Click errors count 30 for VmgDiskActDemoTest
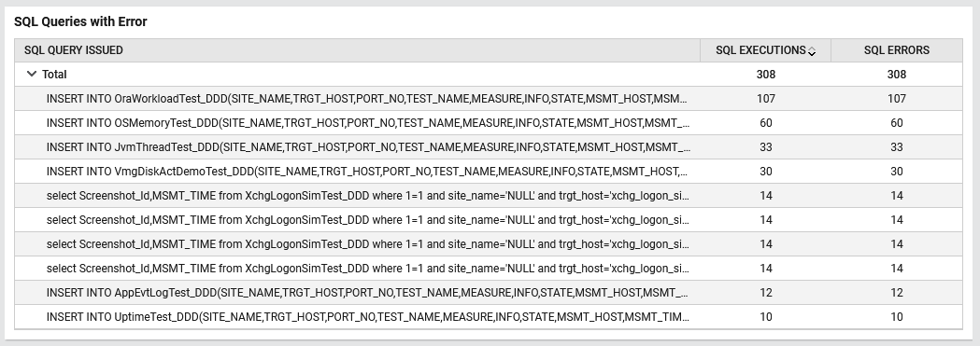This screenshot has height=346, width=980. 896,172
